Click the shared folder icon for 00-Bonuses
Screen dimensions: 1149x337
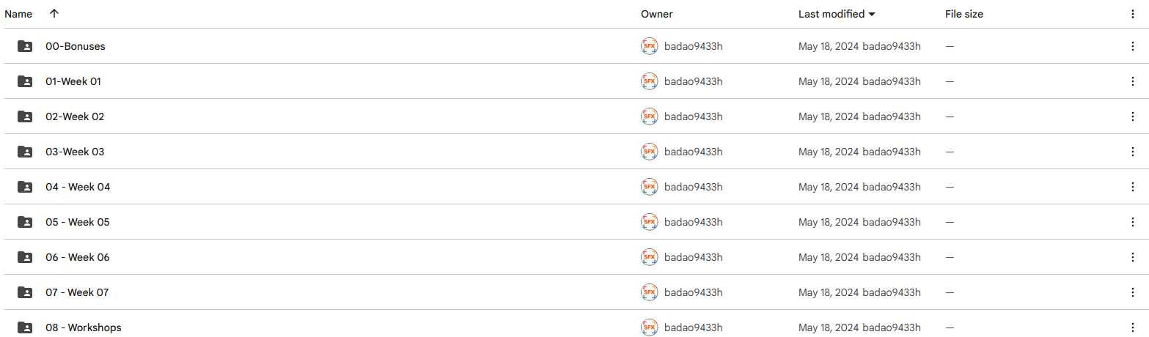[x=25, y=46]
